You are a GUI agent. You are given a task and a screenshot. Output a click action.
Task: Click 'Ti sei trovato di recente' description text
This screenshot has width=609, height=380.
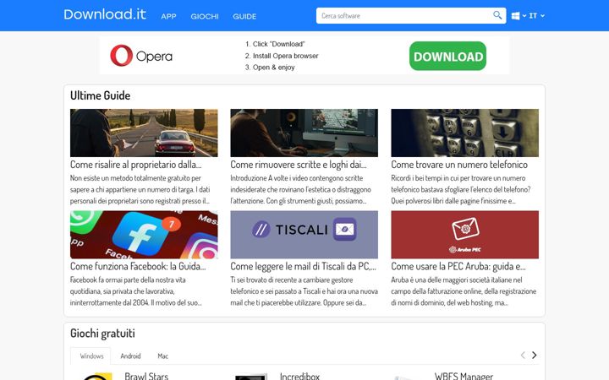tap(304, 291)
